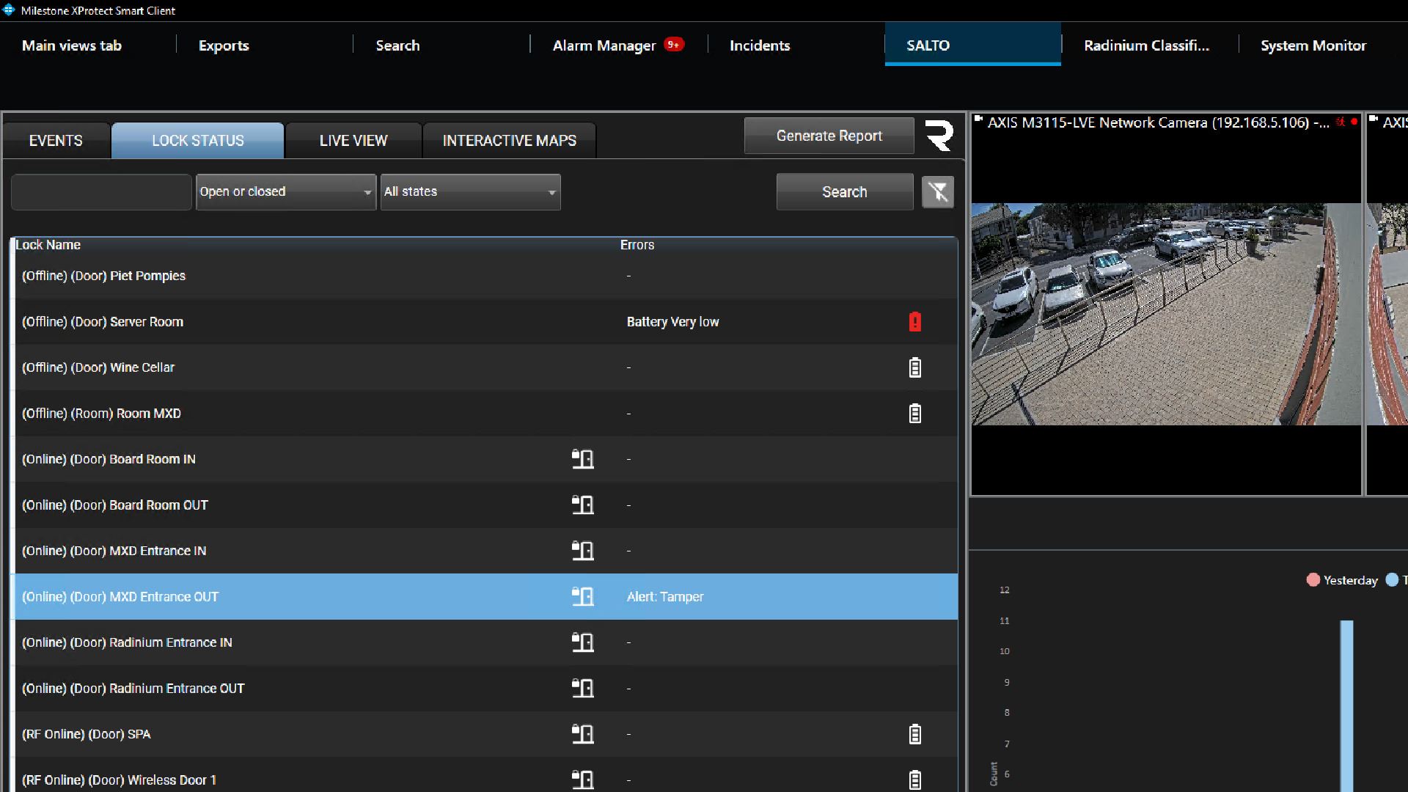The image size is (1408, 792).
Task: Switch to the Incidents tab
Action: [x=760, y=45]
